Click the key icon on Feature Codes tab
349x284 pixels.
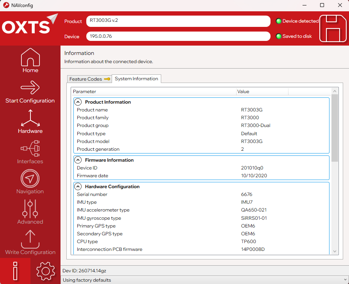pos(107,79)
